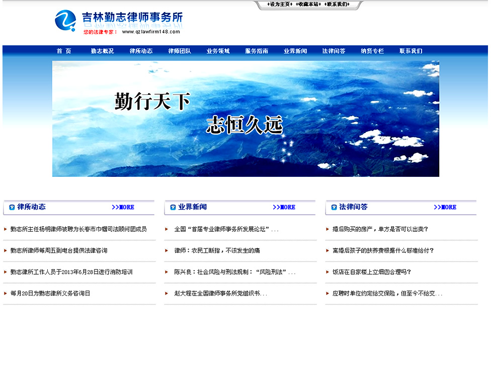Go to 业界新闻 in the navigation bar
This screenshot has height=385, width=491.
pos(295,51)
